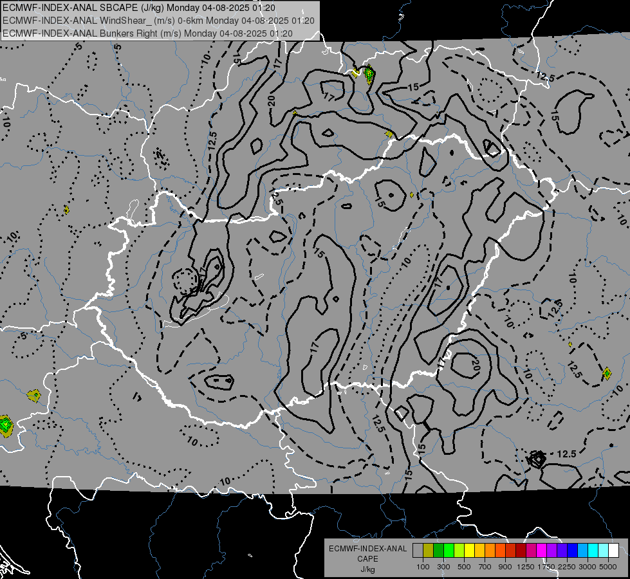Click the Bunkers Right title line
The width and height of the screenshot is (630, 579).
coord(147,33)
